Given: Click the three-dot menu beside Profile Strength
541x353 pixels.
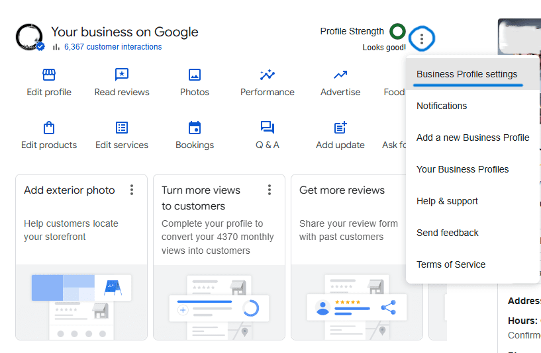Looking at the screenshot, I should click(x=422, y=40).
